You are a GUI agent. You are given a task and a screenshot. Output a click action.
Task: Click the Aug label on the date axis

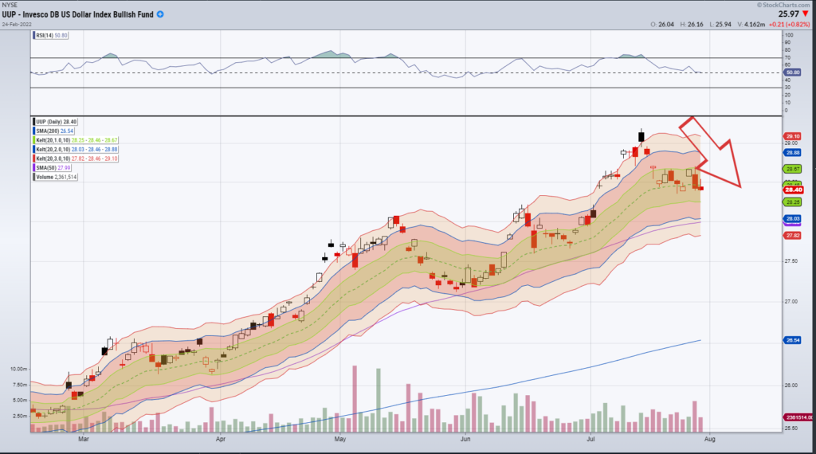point(709,439)
